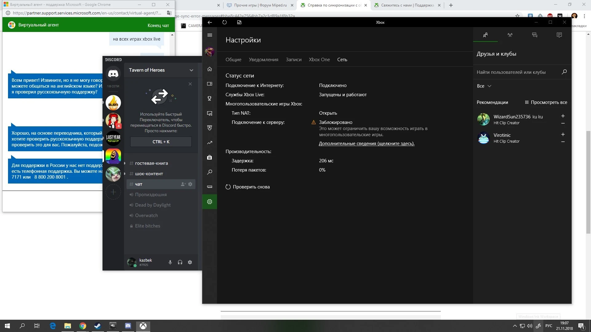Go to Xbox Home in sidebar
This screenshot has width=591, height=332.
click(x=210, y=69)
